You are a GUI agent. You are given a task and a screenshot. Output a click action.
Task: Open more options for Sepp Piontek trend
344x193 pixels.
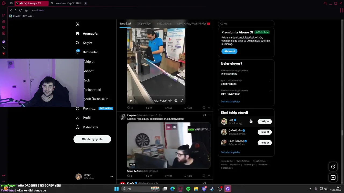coord(270,81)
